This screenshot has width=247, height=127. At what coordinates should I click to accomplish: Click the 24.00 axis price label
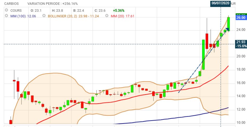(241, 30)
